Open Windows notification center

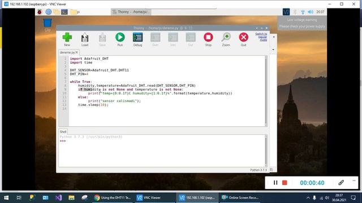click(x=353, y=197)
